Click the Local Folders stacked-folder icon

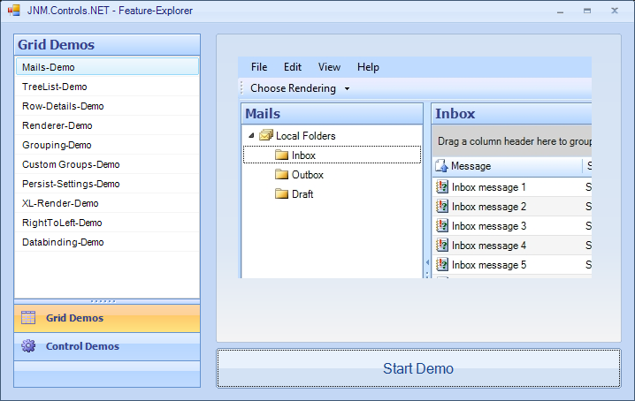click(265, 136)
